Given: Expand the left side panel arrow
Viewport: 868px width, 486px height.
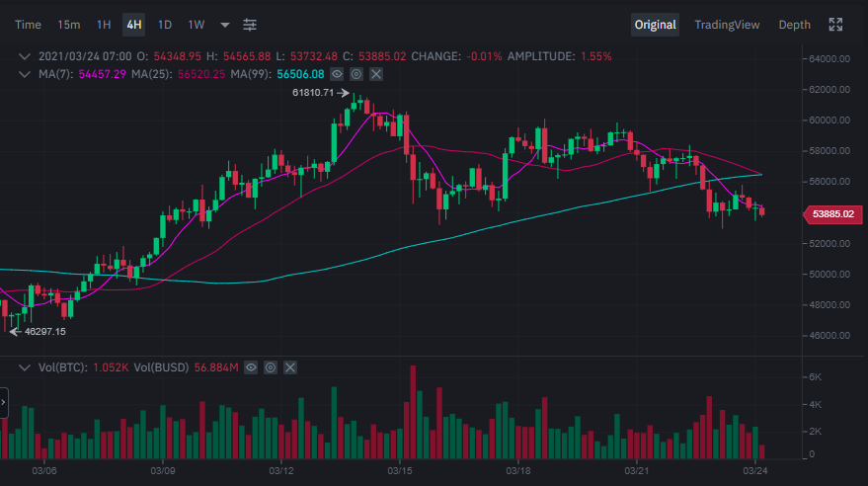Looking at the screenshot, I should tap(3, 403).
